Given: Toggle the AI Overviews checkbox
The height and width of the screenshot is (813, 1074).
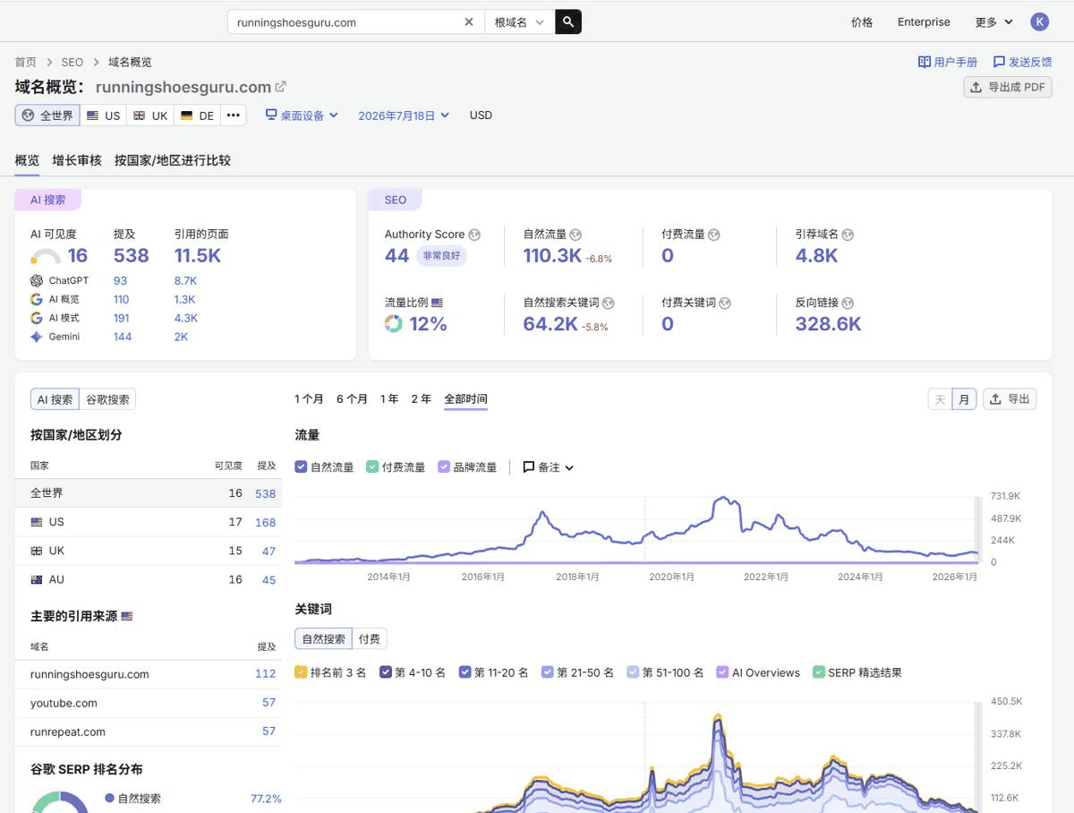Looking at the screenshot, I should [722, 672].
